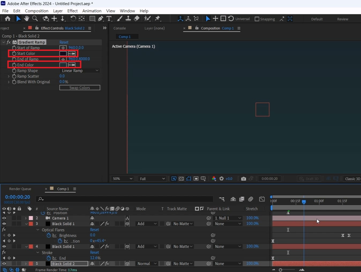
Task: Click the Show Channel color icon
Action: pyautogui.click(x=214, y=179)
